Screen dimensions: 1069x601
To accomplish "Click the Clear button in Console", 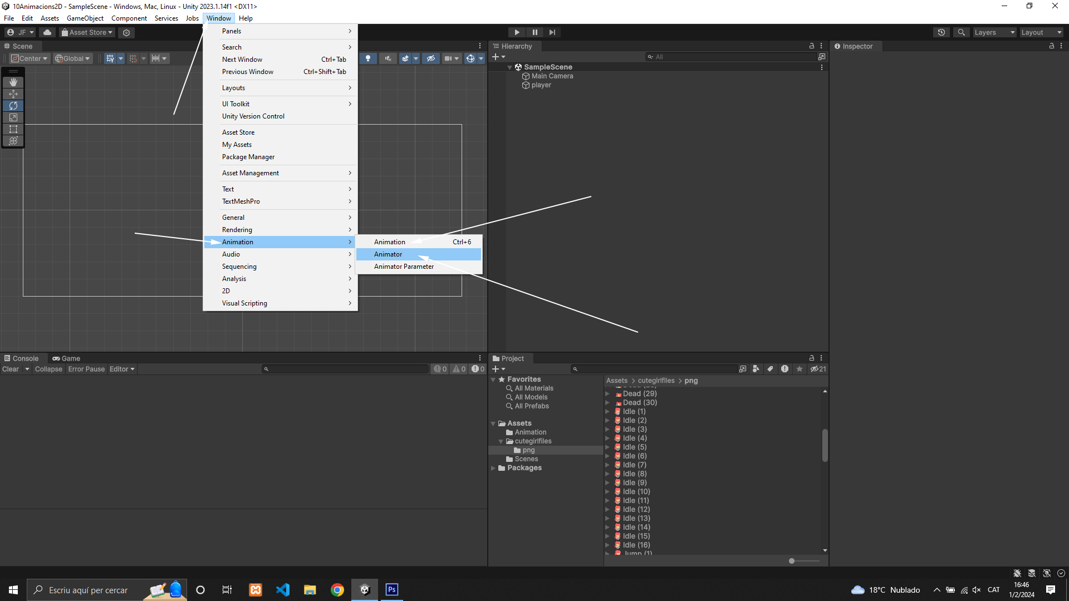I will pos(11,369).
